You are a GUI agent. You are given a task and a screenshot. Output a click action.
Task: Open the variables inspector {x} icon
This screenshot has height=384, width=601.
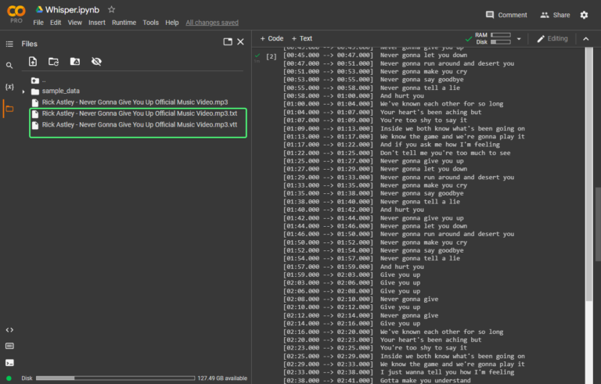click(x=9, y=87)
